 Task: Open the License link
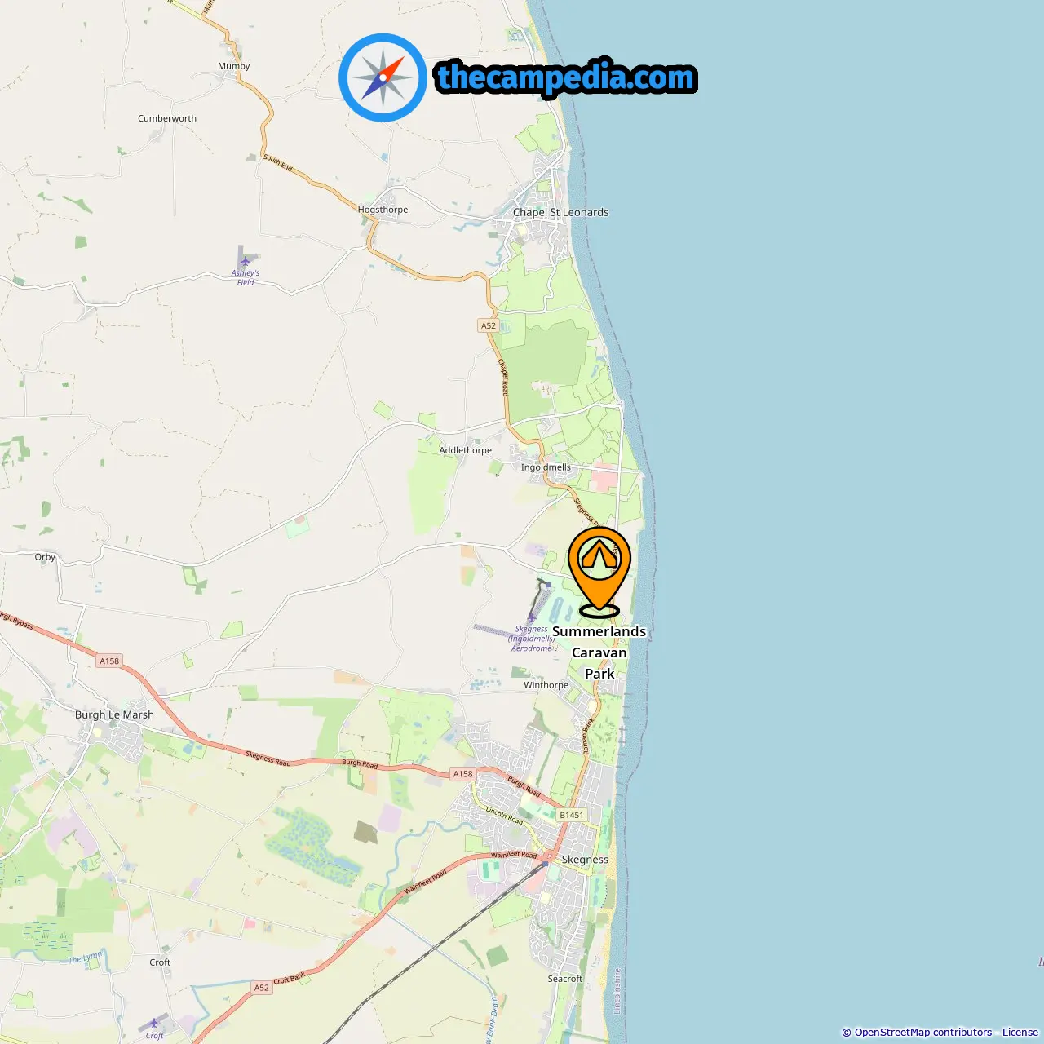[1020, 1033]
